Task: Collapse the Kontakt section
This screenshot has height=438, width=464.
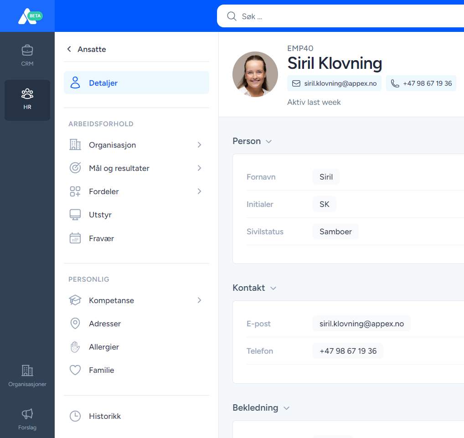Action: tap(273, 289)
